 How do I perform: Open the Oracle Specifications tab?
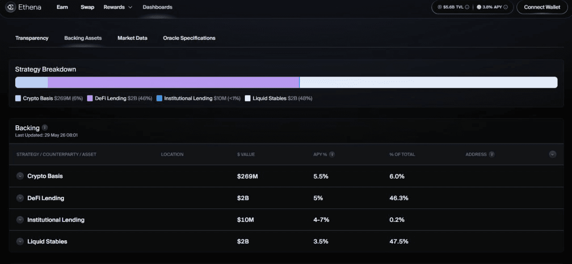(x=189, y=38)
